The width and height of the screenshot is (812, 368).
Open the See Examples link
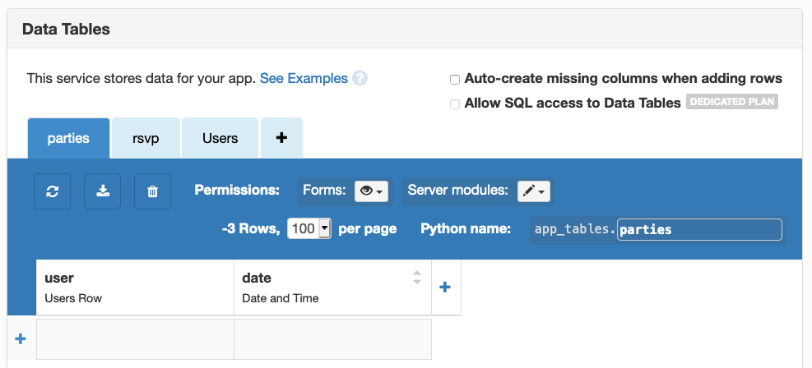pos(304,79)
